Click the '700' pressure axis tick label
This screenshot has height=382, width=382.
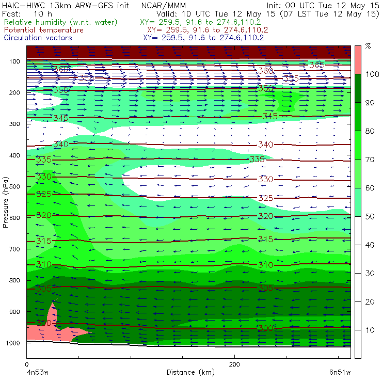pos(14,249)
